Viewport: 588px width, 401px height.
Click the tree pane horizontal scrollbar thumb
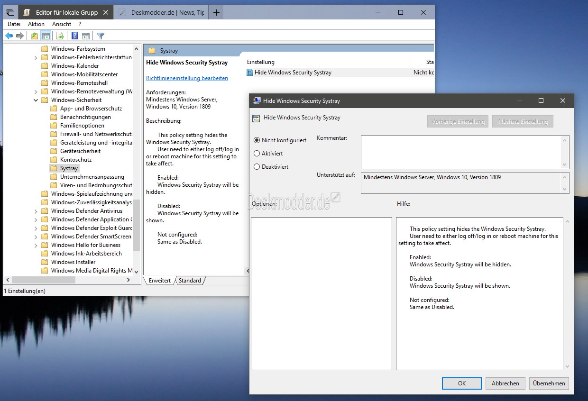44,280
